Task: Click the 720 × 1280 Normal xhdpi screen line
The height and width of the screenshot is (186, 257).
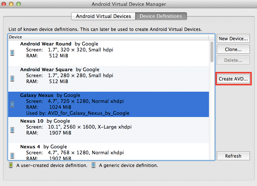Action: (x=75, y=101)
